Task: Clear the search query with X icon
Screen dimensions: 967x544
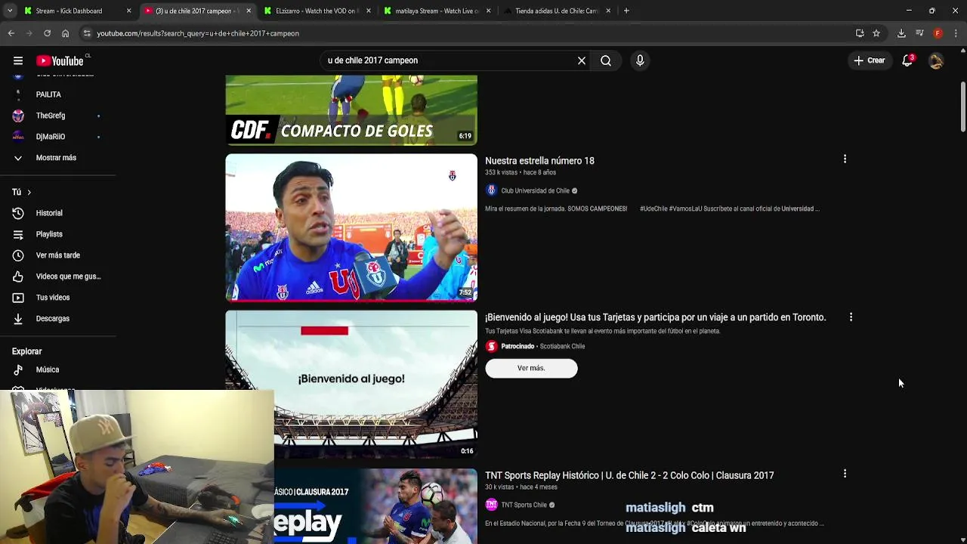Action: pyautogui.click(x=582, y=60)
